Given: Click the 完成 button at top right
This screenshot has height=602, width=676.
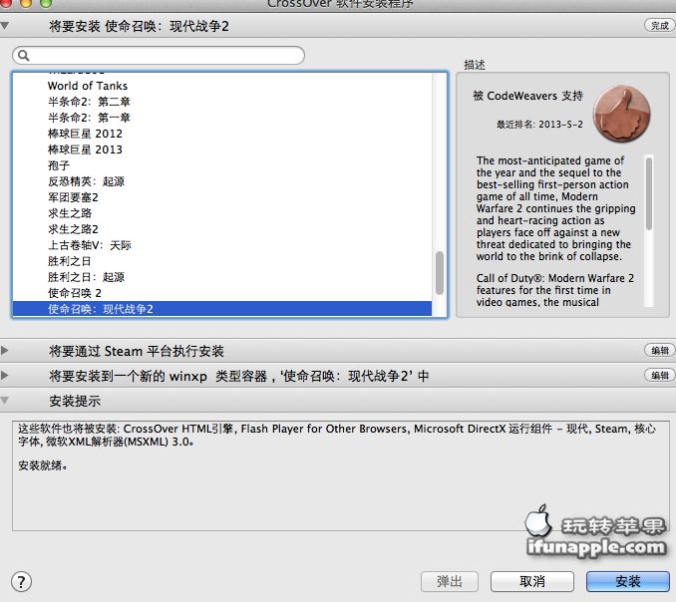Looking at the screenshot, I should pos(660,26).
